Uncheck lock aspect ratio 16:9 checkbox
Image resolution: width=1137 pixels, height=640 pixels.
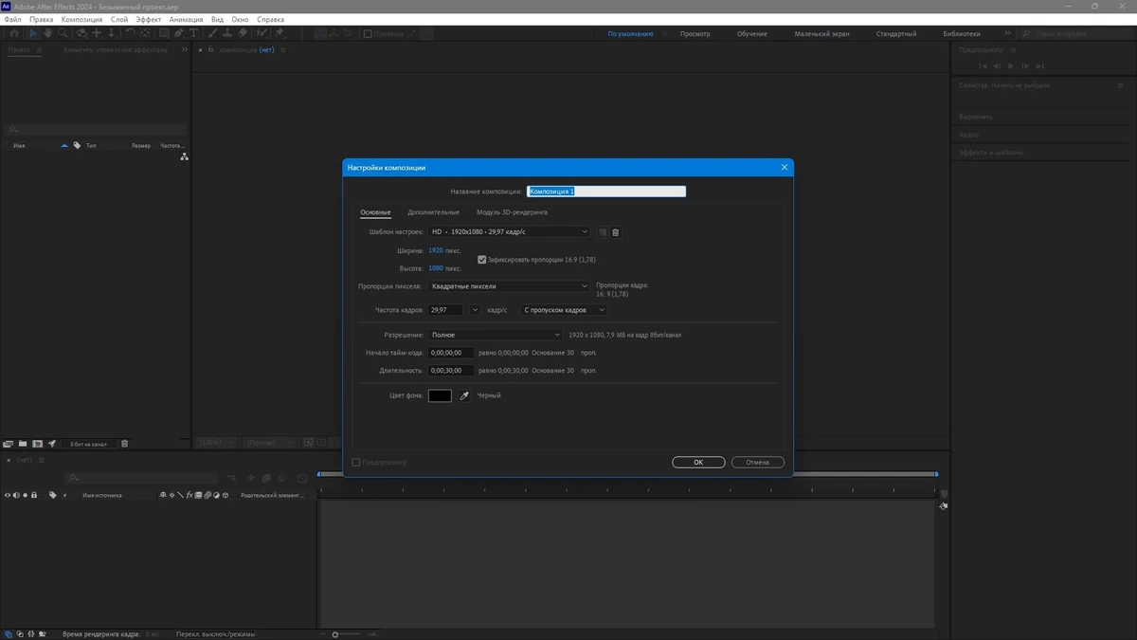click(481, 259)
